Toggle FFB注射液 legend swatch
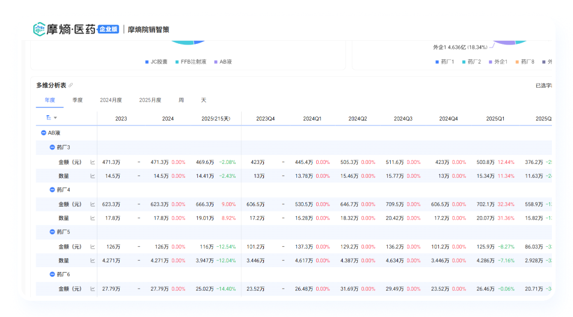 click(x=177, y=62)
